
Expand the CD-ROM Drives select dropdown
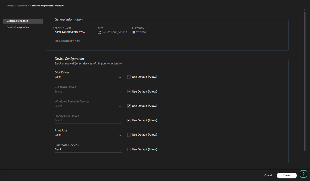(x=88, y=92)
